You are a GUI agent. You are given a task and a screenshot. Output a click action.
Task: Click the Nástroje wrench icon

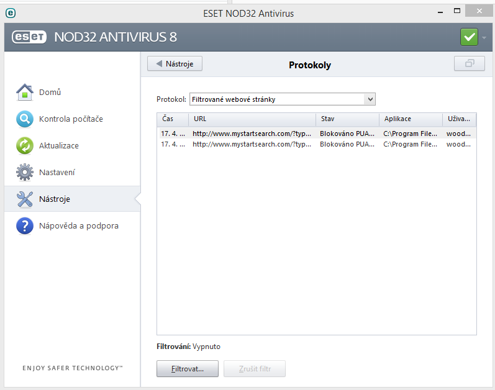click(24, 199)
